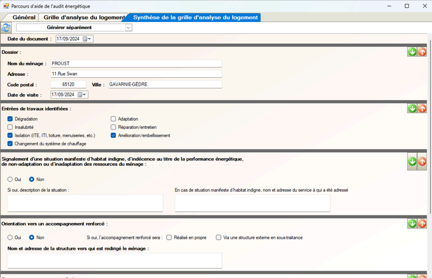The width and height of the screenshot is (432, 278).
Task: Check the Réparation/entretien option
Action: (x=113, y=127)
